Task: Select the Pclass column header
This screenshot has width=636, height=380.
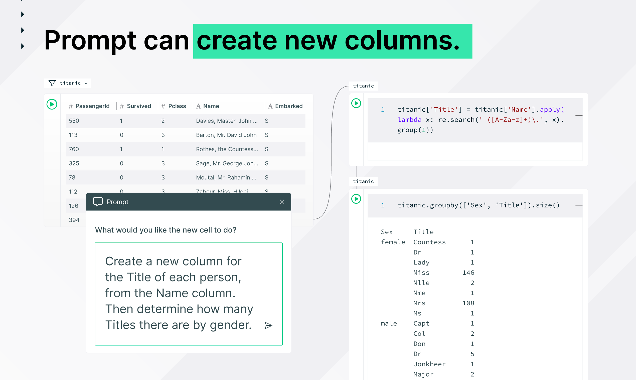Action: [177, 106]
